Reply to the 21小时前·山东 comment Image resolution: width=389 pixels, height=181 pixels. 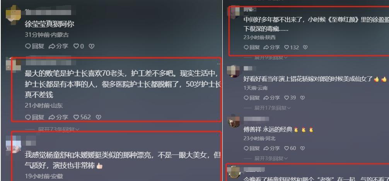click(35, 117)
